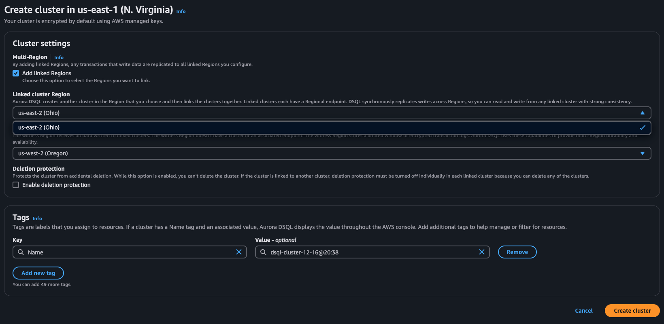Click the Cluster settings heading
The image size is (664, 324).
pyautogui.click(x=41, y=43)
